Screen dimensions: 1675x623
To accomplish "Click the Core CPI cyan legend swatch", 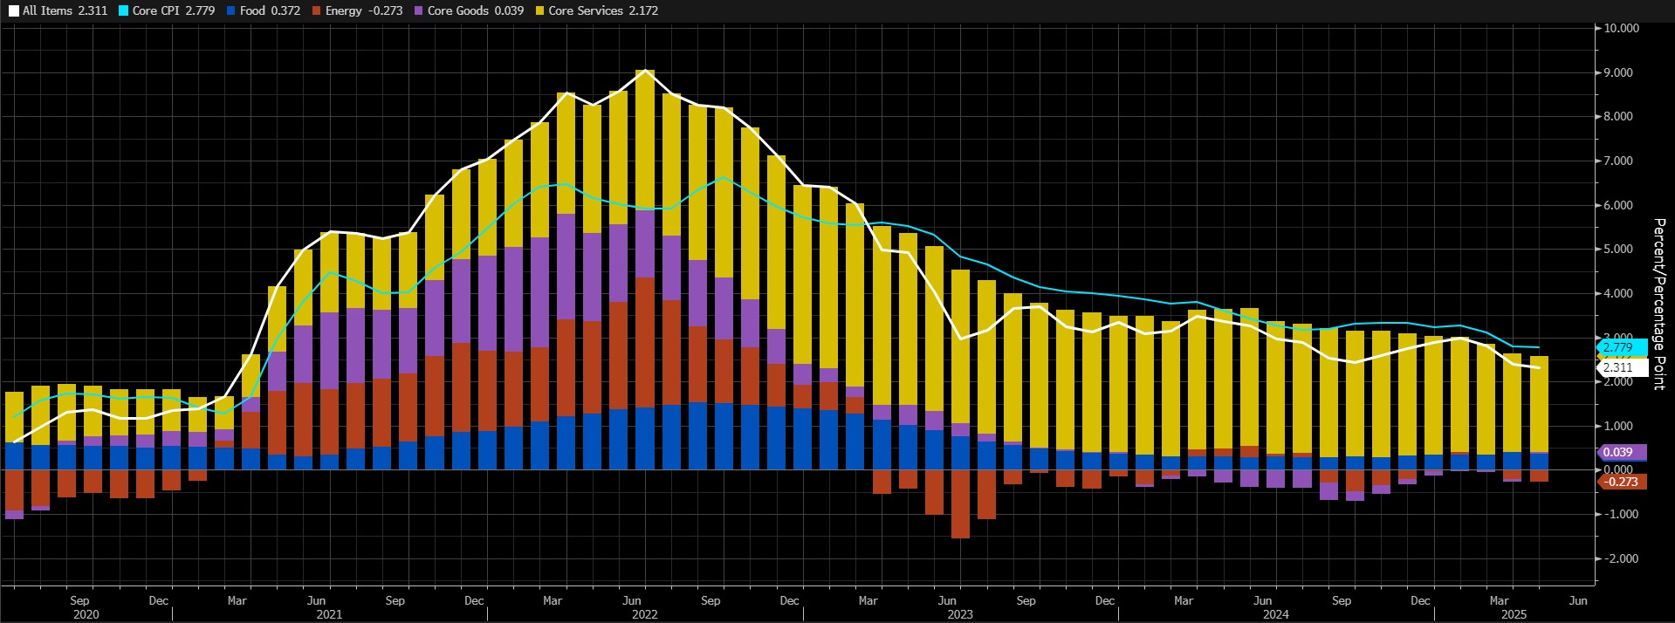I will point(123,11).
